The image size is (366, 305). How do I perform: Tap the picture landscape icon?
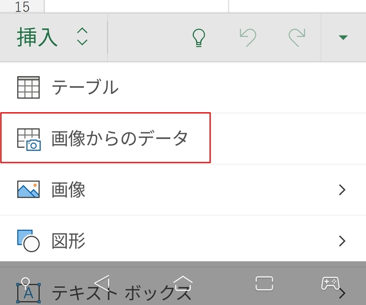[x=28, y=190]
